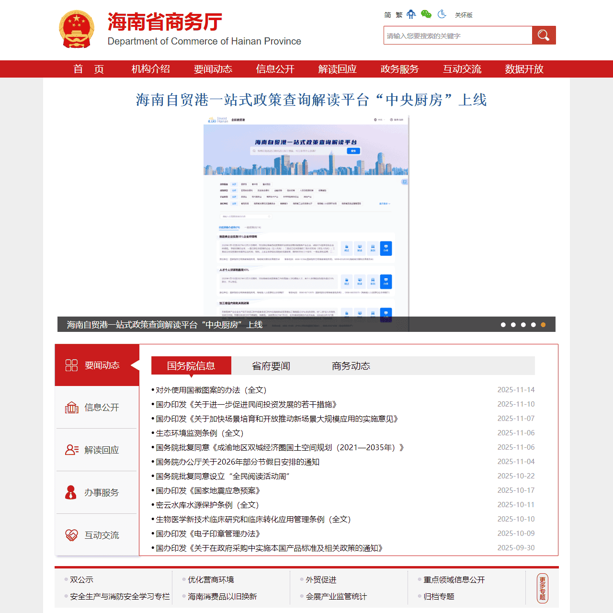
Task: Switch to the 商务动态 tab
Action: click(350, 365)
